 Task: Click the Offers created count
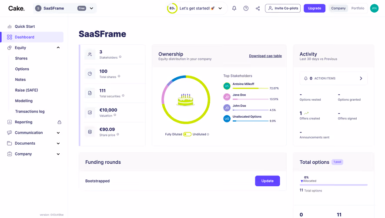(x=301, y=113)
